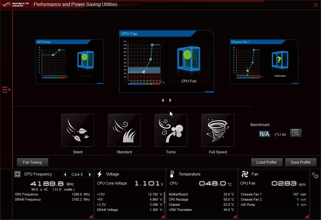Click the Load Profile button

tap(266, 162)
